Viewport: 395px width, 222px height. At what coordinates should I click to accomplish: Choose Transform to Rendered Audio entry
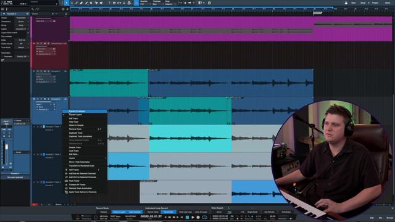coord(85,166)
